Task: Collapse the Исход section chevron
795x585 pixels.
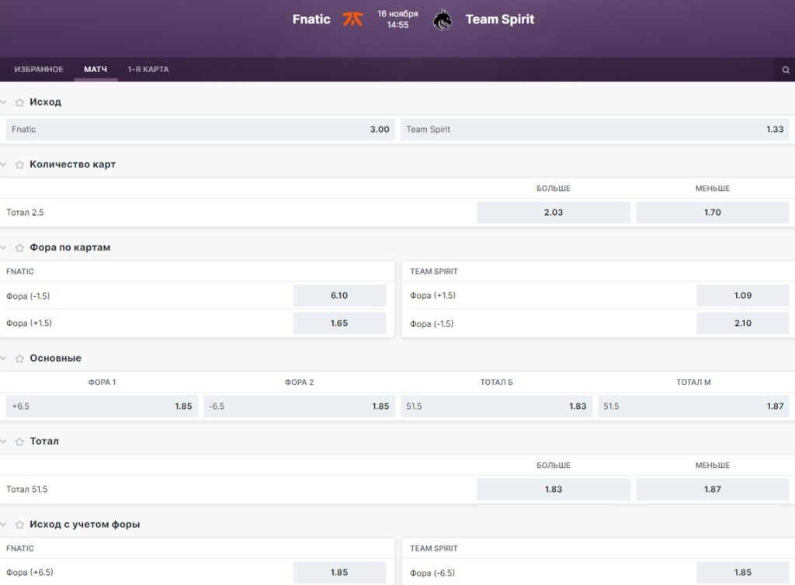Action: pyautogui.click(x=4, y=102)
